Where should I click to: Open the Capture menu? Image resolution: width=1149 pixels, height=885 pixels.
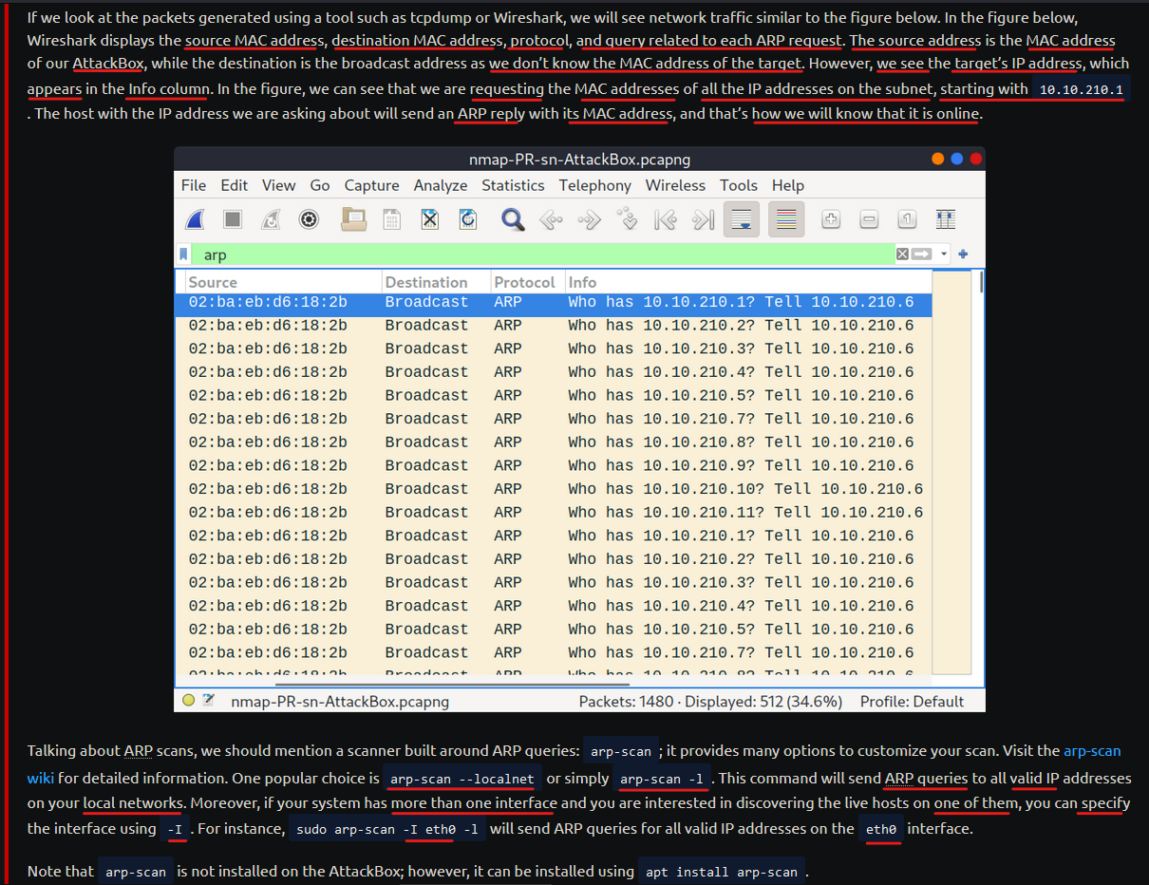pyautogui.click(x=372, y=185)
